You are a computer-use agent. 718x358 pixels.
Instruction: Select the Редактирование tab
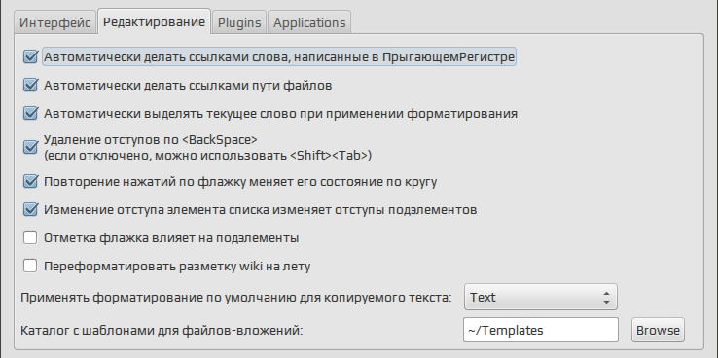pos(154,22)
